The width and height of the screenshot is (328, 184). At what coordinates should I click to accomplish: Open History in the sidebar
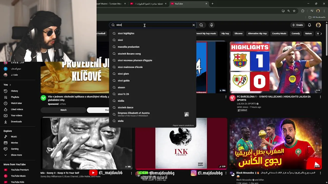[17, 91]
